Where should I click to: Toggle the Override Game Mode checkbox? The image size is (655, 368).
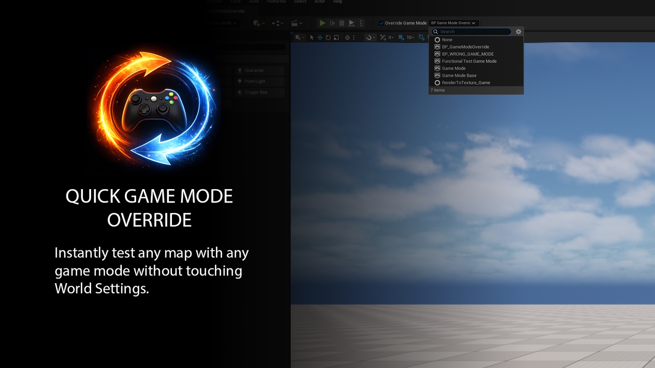click(x=381, y=23)
